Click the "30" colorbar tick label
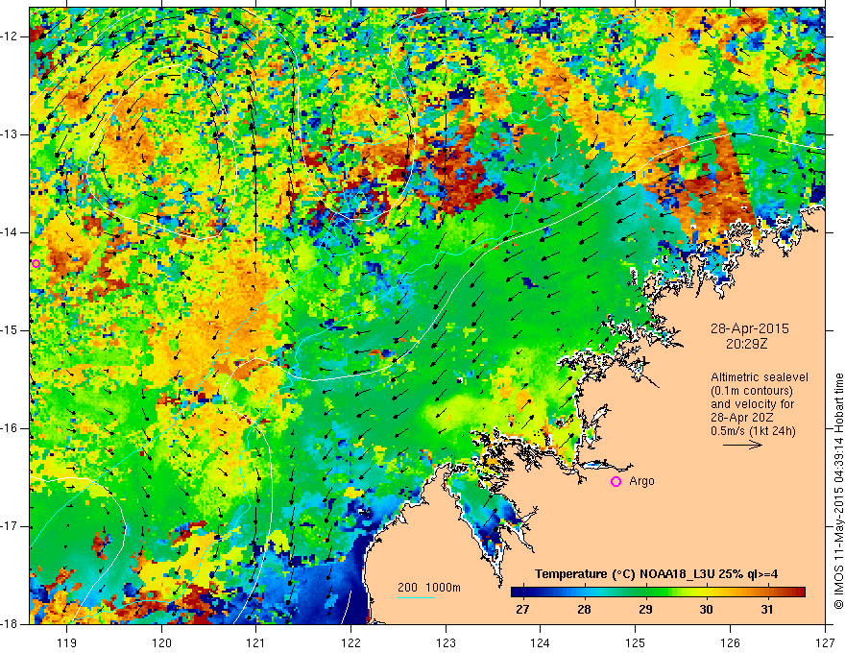This screenshot has width=845, height=653. 706,610
